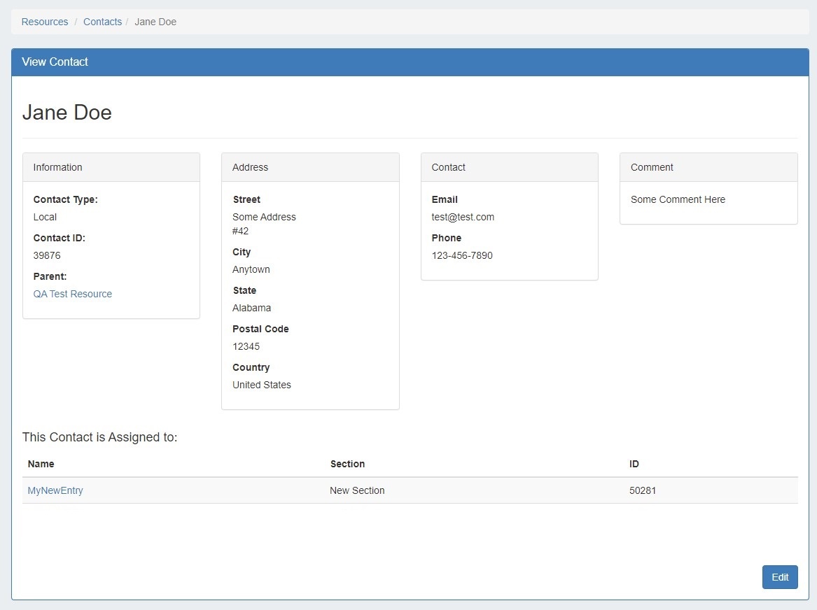Screen dimensions: 817x610
Task: Select the email test@test.com
Action: (463, 217)
